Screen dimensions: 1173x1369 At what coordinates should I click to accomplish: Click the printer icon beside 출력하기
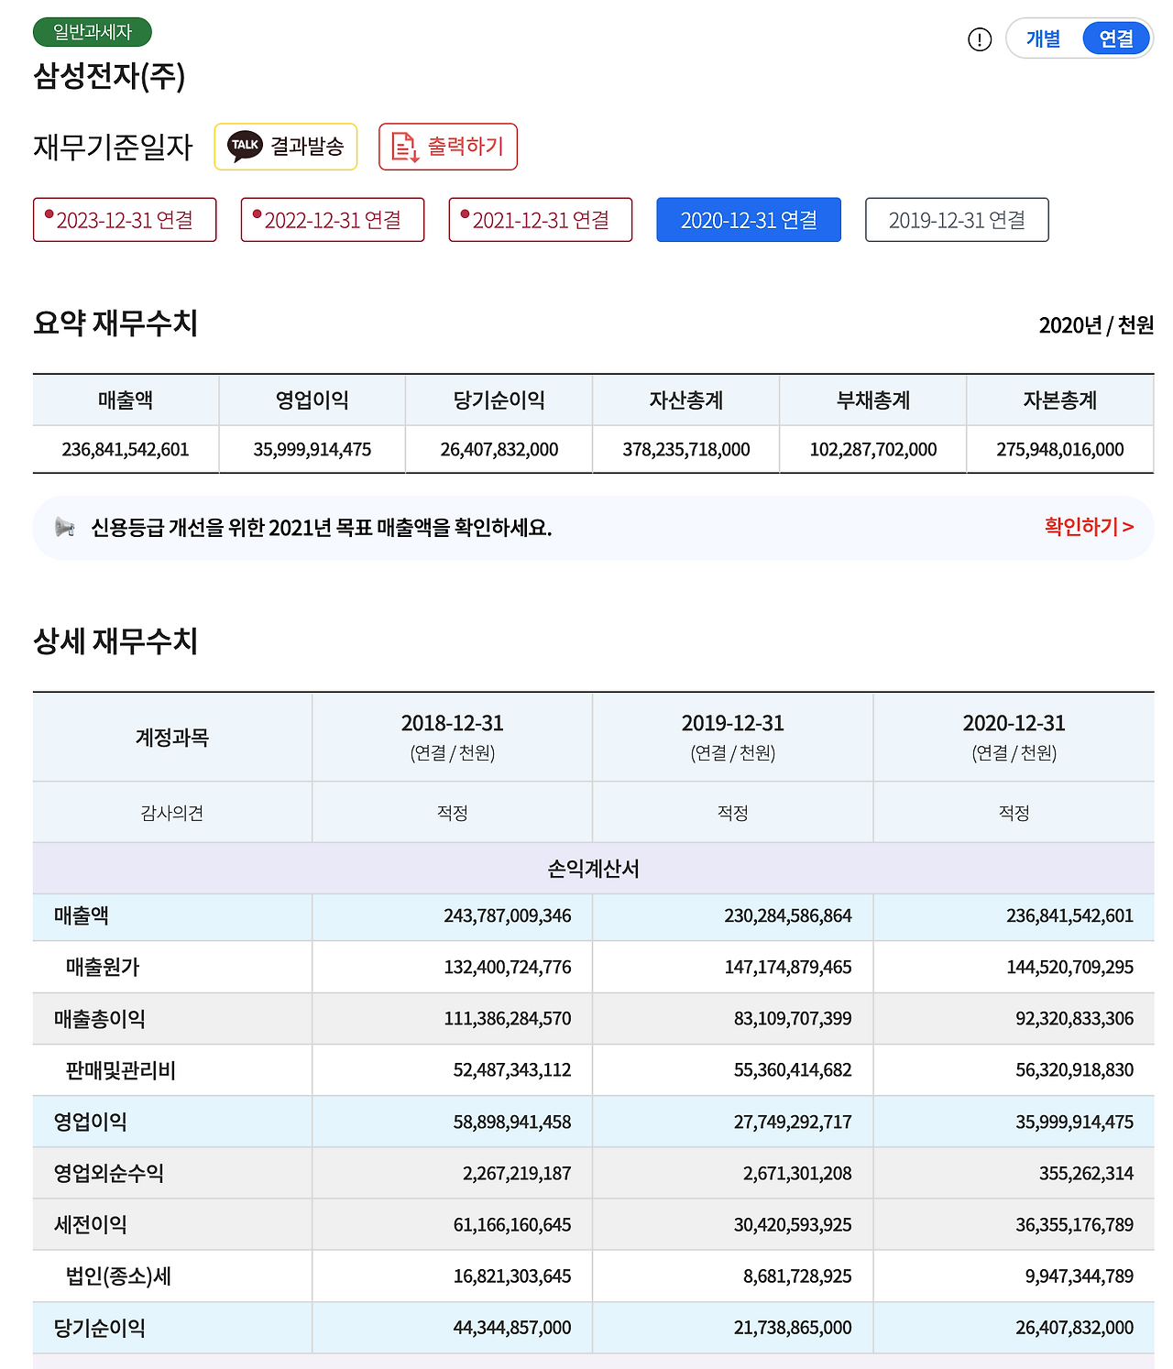coord(402,146)
